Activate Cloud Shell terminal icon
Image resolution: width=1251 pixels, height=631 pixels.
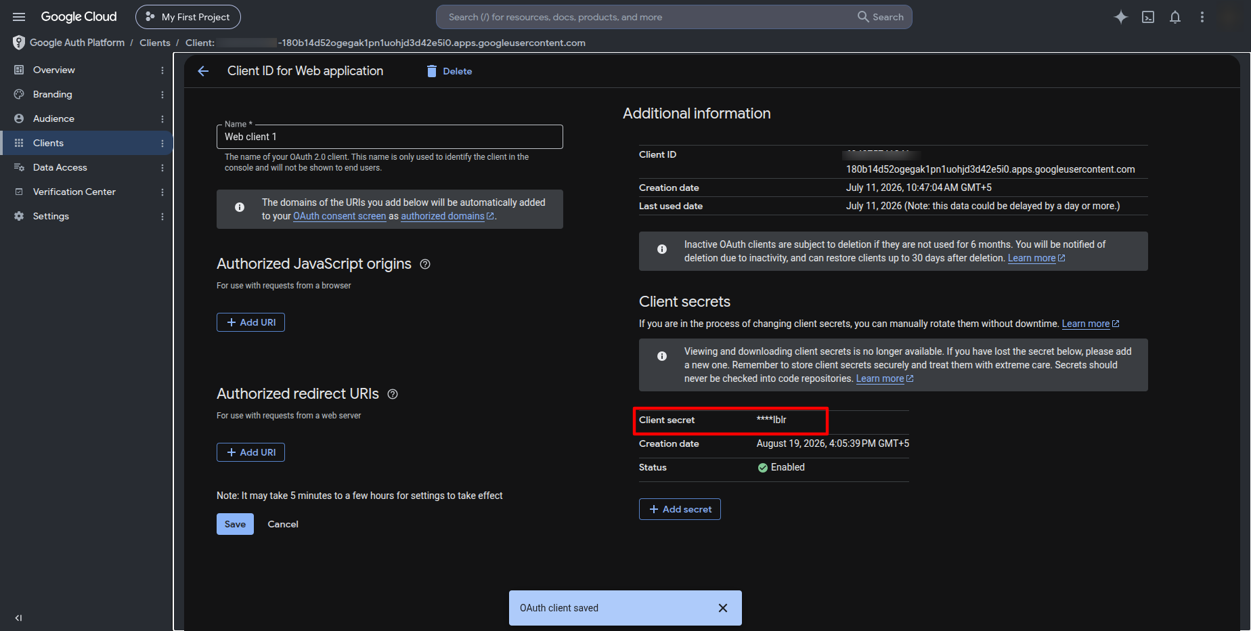click(x=1148, y=17)
